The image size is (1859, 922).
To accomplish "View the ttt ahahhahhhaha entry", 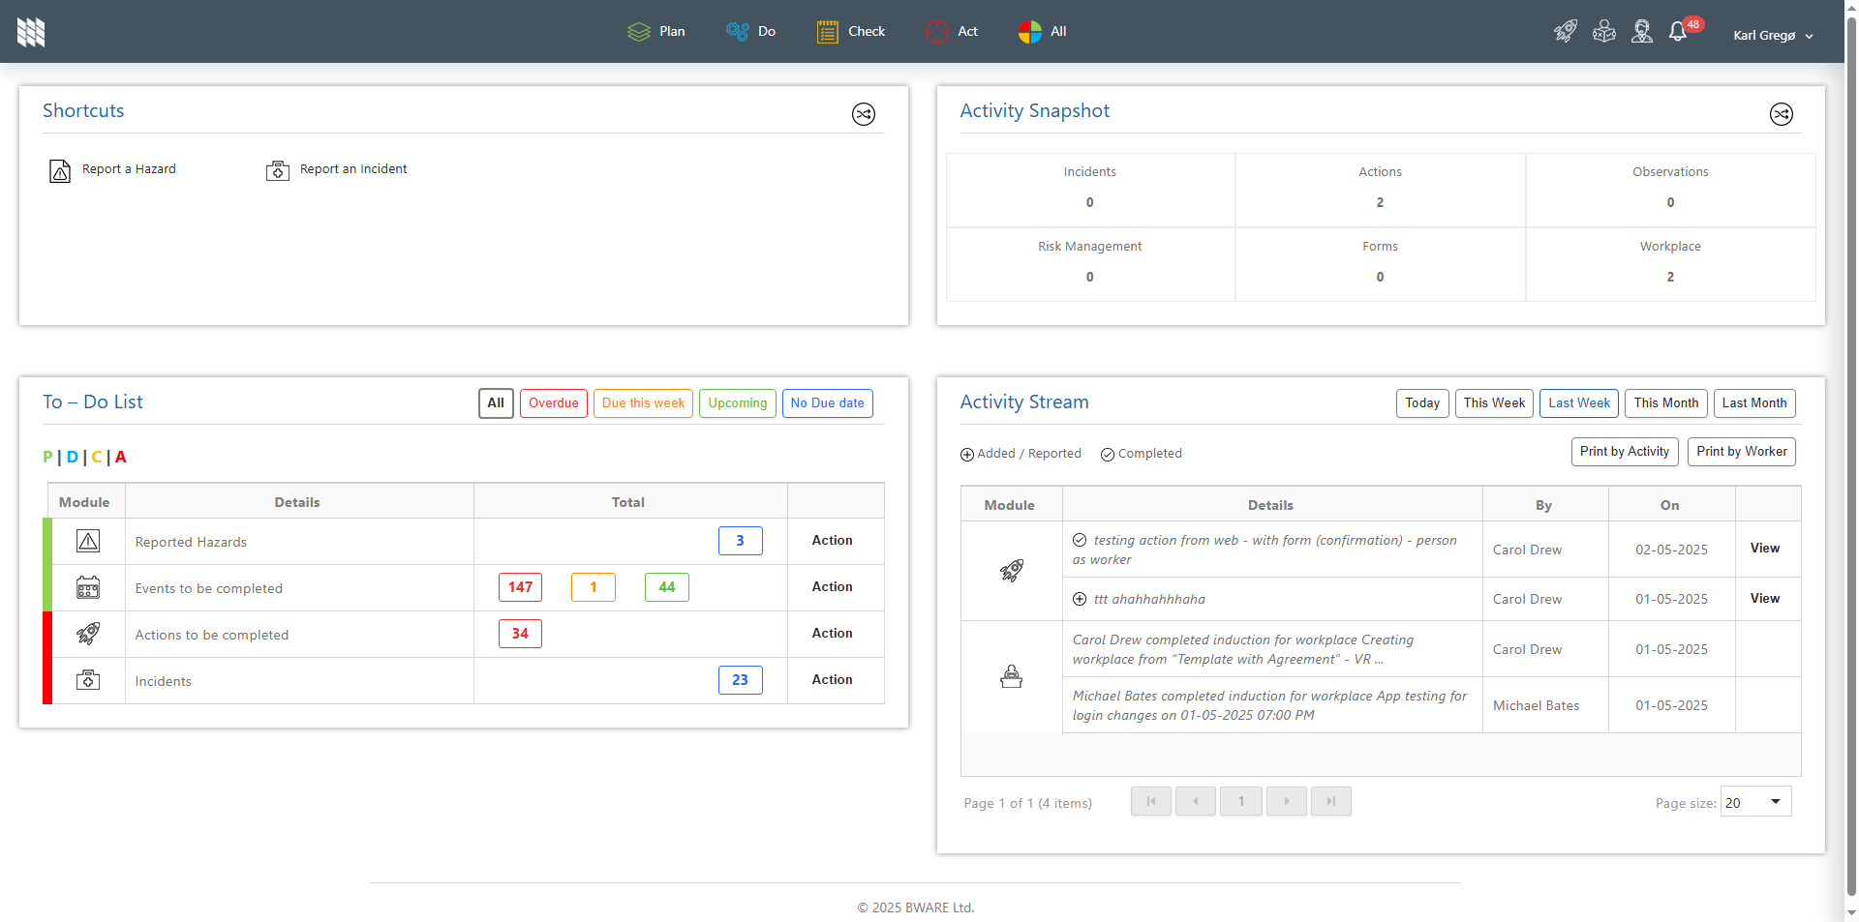I will (1765, 599).
